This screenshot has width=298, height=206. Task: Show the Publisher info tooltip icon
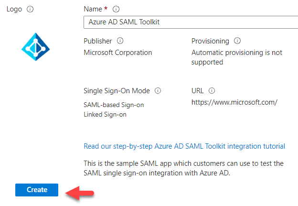[x=120, y=41]
